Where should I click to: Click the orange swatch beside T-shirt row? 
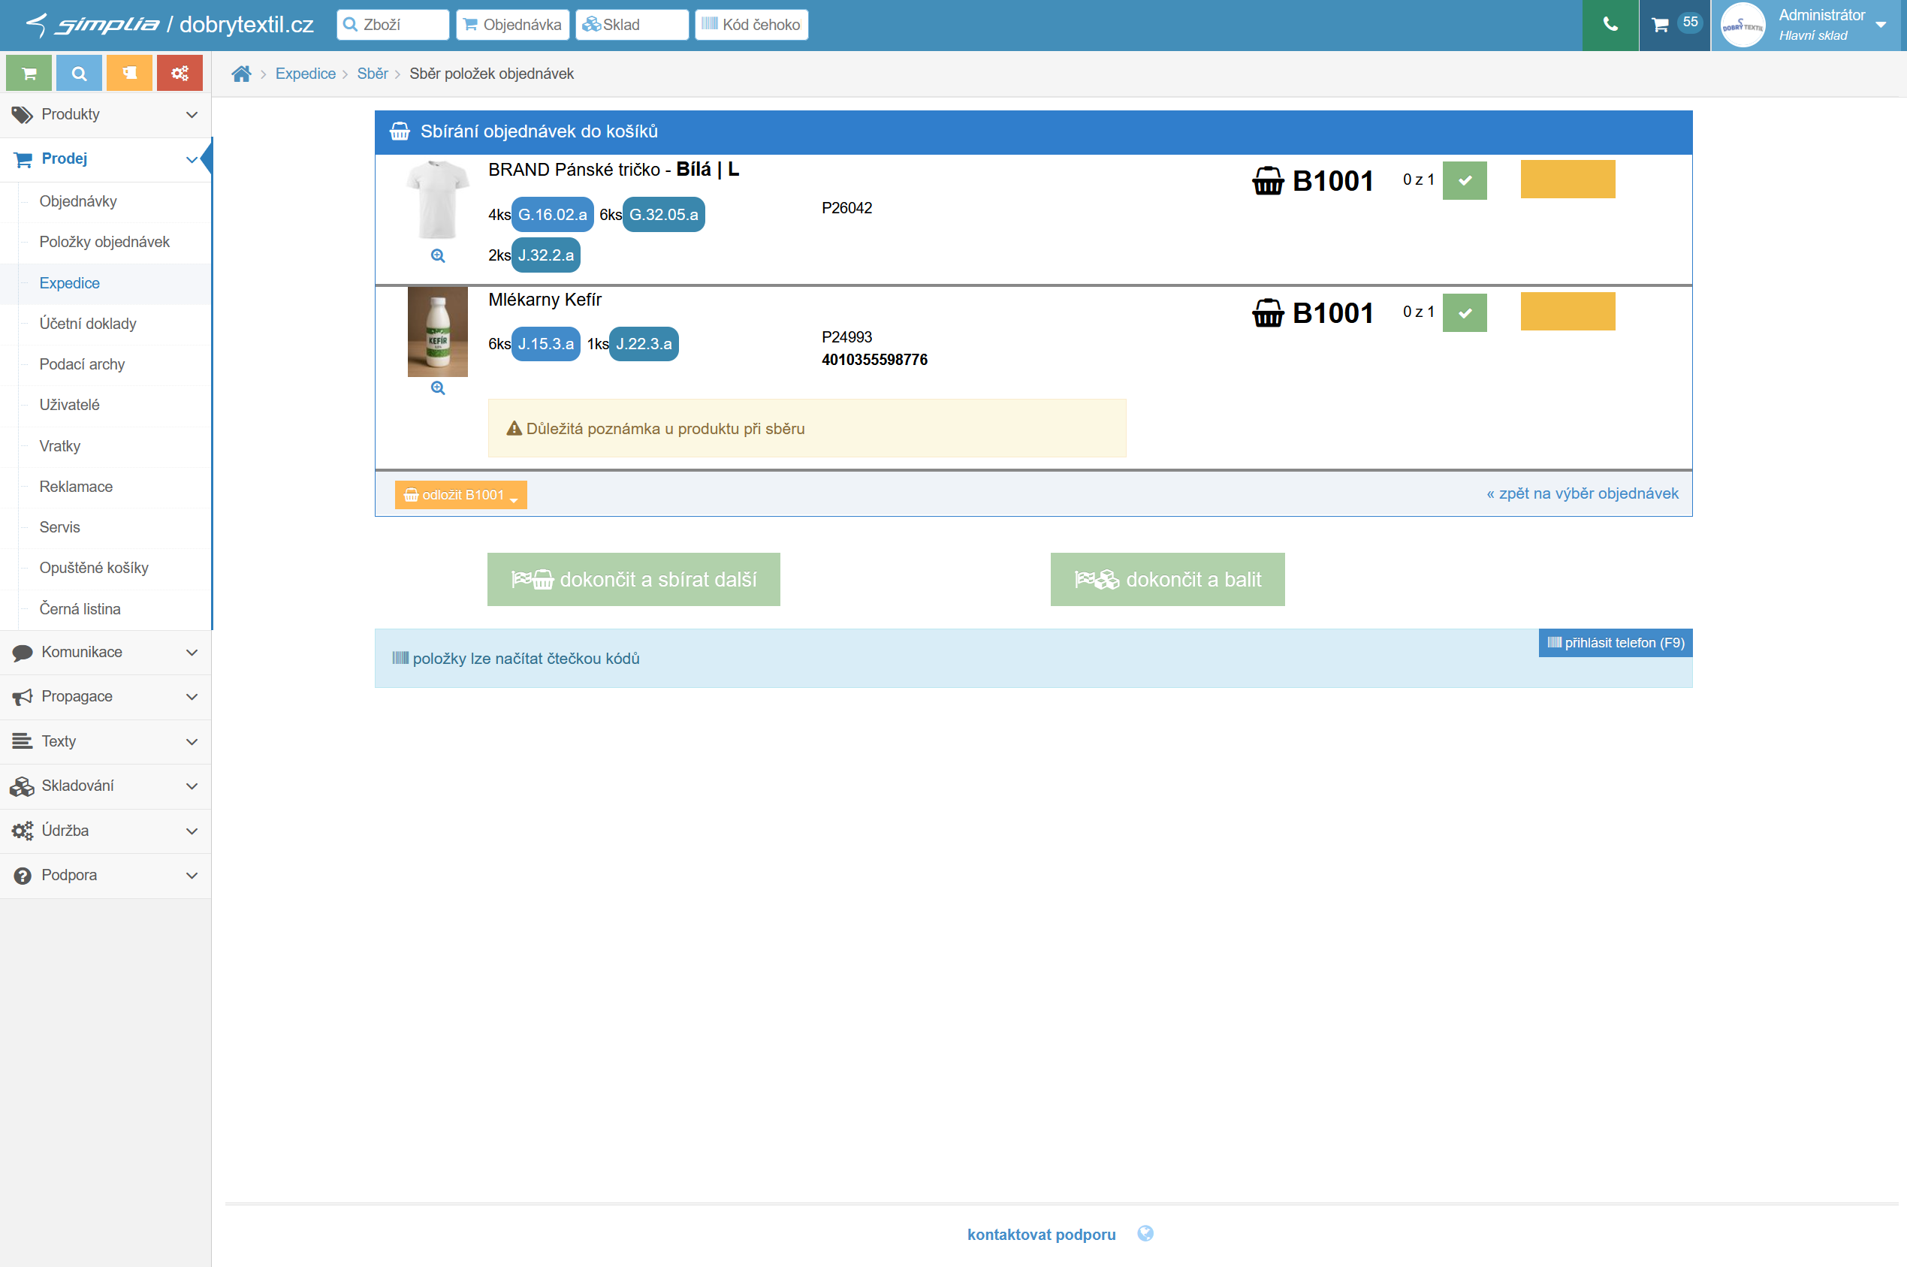(1567, 179)
